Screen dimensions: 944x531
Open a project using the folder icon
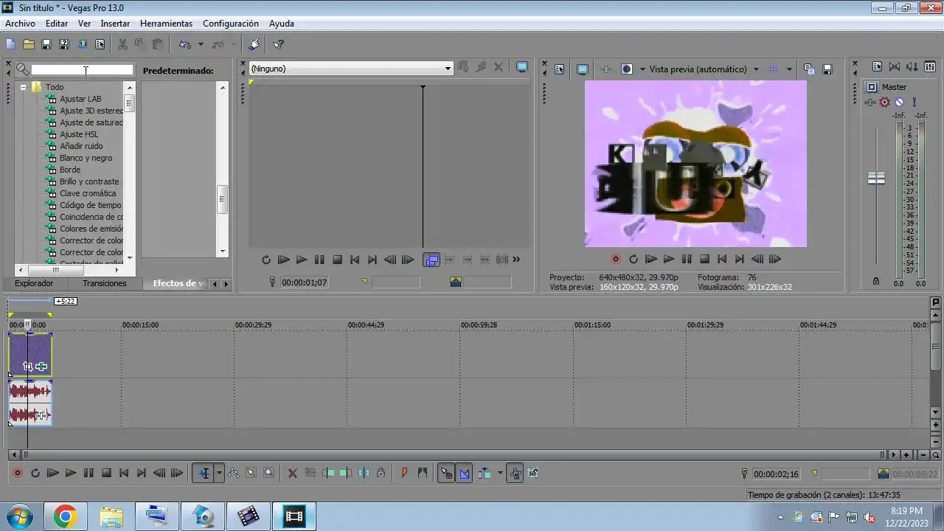tap(29, 44)
